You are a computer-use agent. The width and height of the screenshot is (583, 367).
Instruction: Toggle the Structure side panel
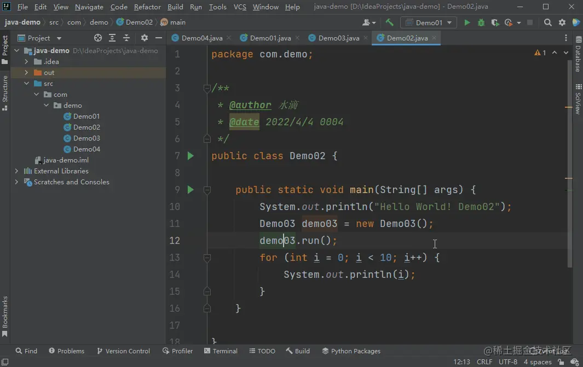5,93
